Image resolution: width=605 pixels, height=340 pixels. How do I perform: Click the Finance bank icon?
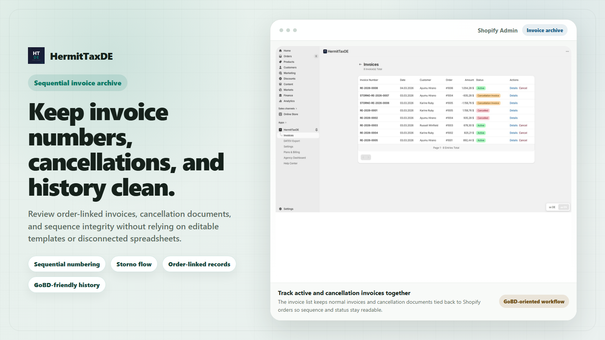[280, 96]
